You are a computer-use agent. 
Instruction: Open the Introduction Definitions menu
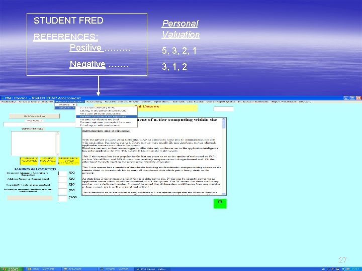(253, 101)
